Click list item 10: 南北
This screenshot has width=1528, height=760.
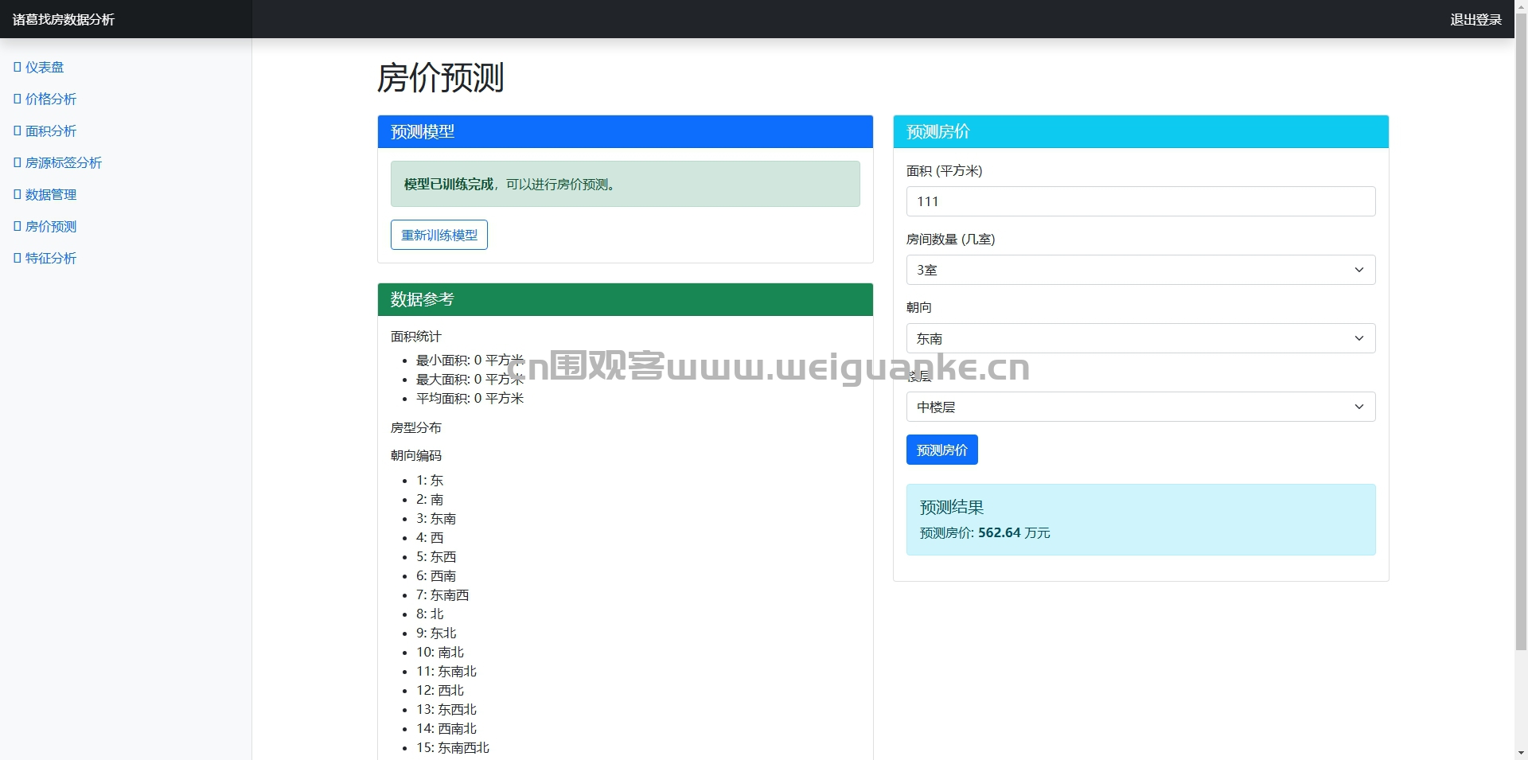tap(440, 653)
